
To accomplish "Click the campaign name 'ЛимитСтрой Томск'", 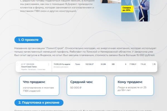I will 29,67.
